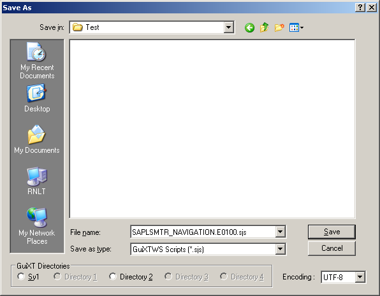The image size is (380, 296).
Task: Go to the Desktop location
Action: tap(37, 98)
